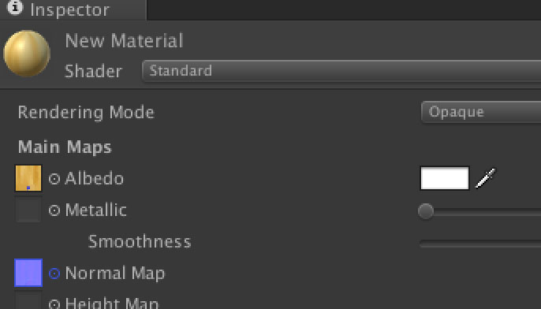Screen dimensions: 541x309
Task: Click the Metallic slider handle
Action: pyautogui.click(x=426, y=211)
